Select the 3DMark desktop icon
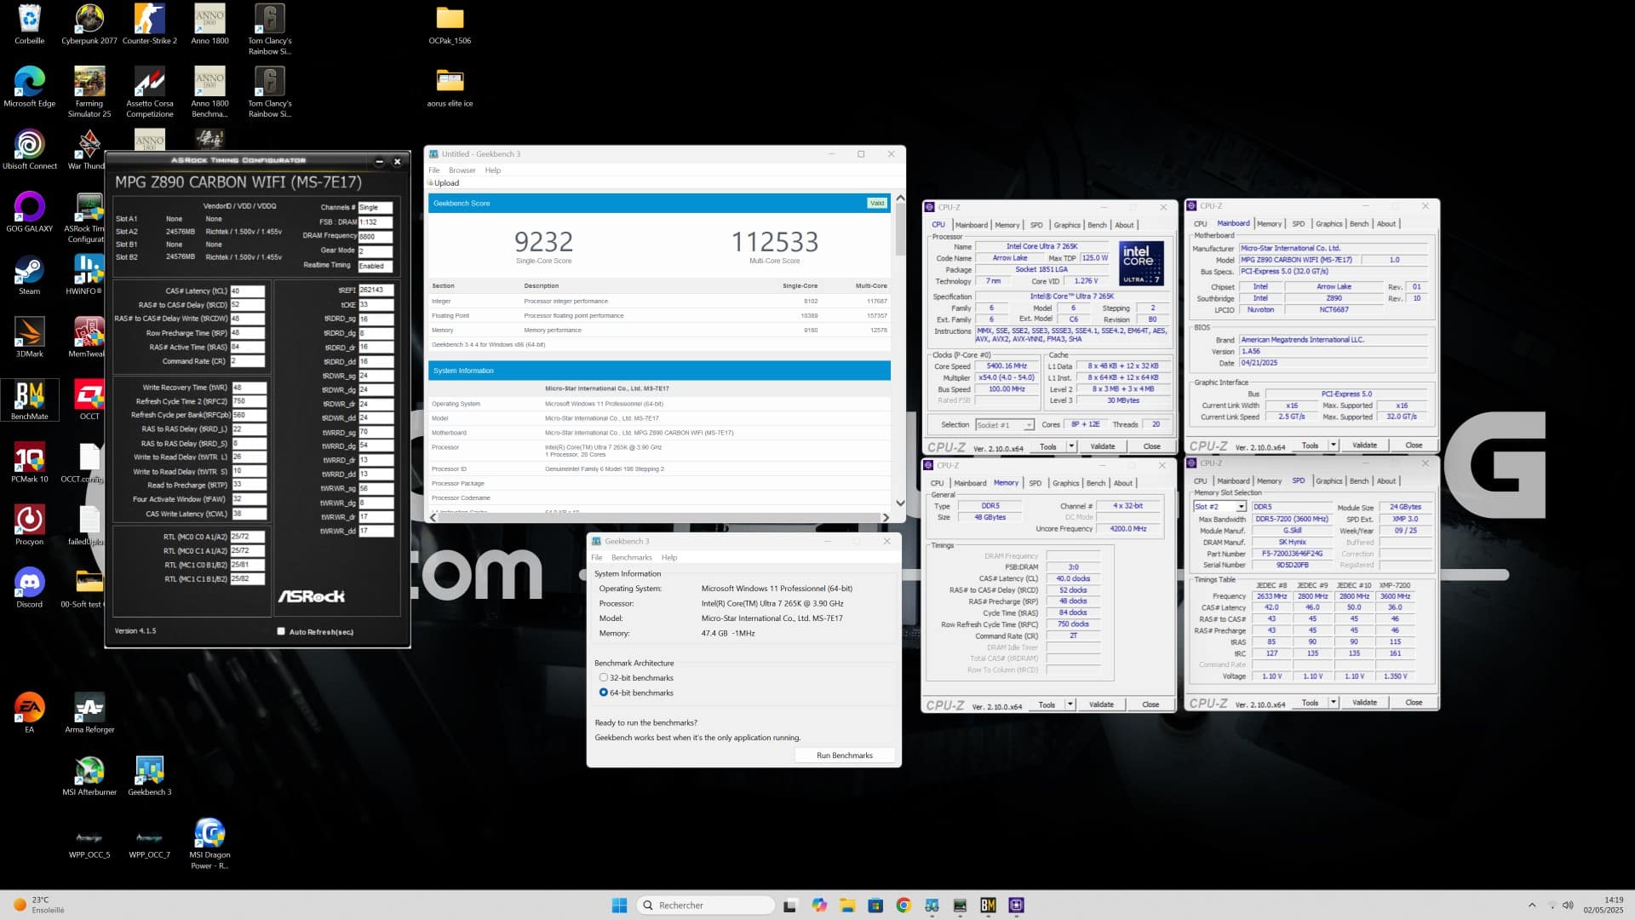 (x=29, y=337)
